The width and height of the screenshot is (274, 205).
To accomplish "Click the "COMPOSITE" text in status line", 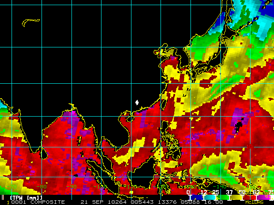I will point(48,202).
